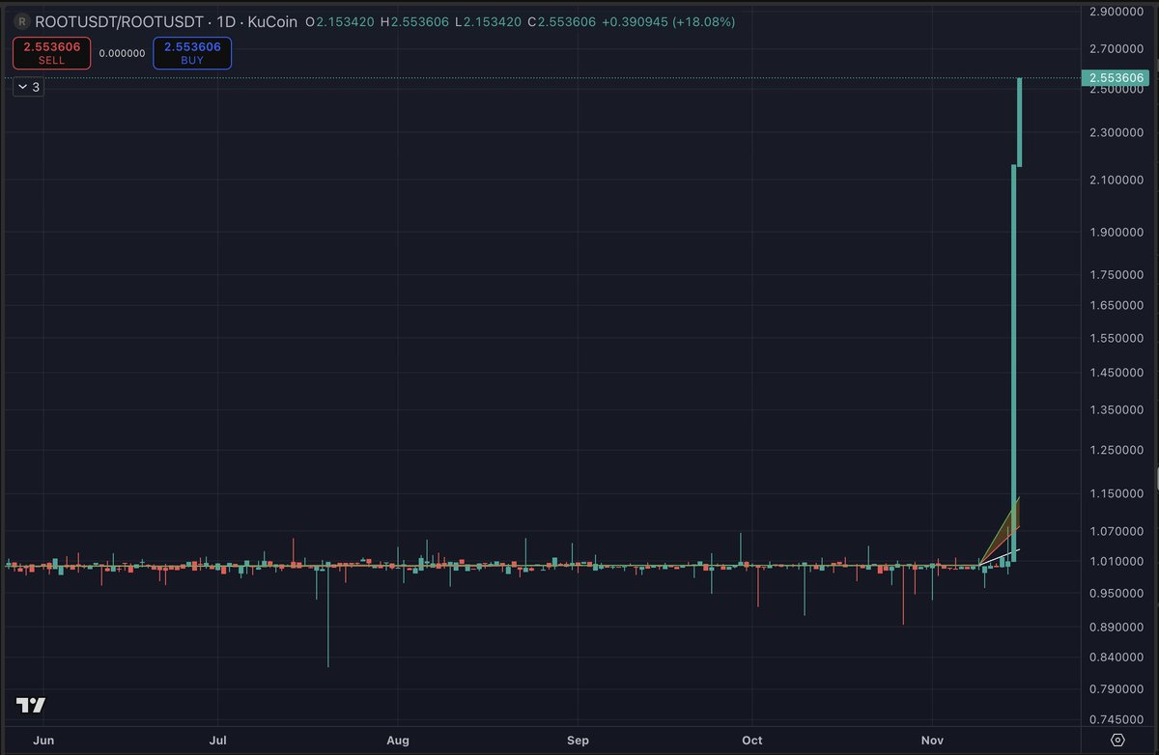Click the Nov label on time axis
This screenshot has height=755, width=1159.
coord(933,741)
